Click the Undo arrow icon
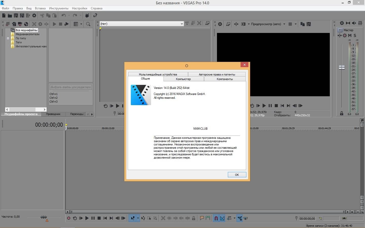This screenshot has width=365, height=228. pos(64,15)
